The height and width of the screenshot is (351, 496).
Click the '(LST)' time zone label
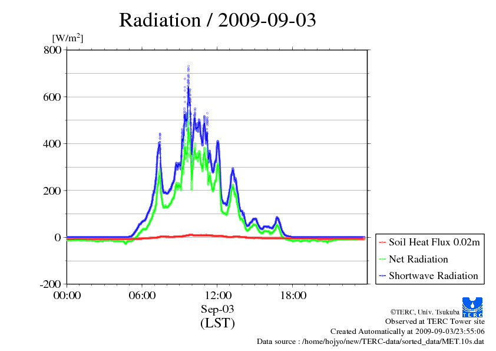point(217,323)
